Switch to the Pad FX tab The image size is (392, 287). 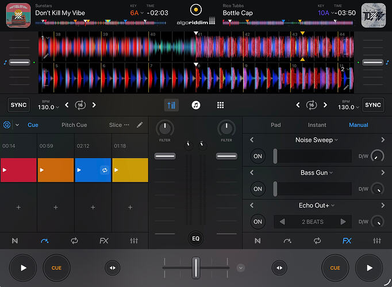[276, 125]
